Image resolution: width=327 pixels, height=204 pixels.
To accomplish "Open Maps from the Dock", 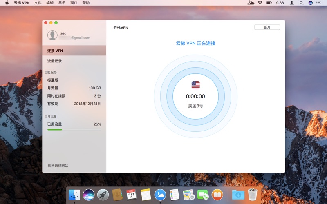I will tap(189, 195).
